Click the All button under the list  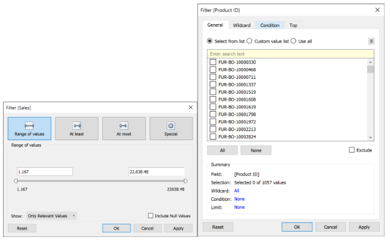tap(222, 150)
